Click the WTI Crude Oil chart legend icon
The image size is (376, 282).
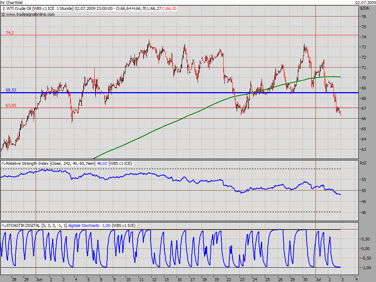[x=4, y=9]
